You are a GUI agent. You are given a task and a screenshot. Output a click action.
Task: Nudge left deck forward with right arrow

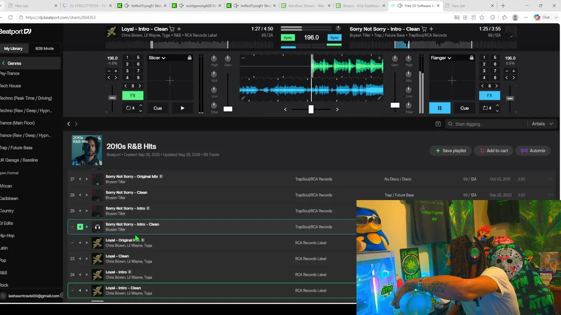[116, 78]
